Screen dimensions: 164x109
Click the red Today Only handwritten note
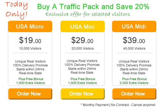pos(16,10)
